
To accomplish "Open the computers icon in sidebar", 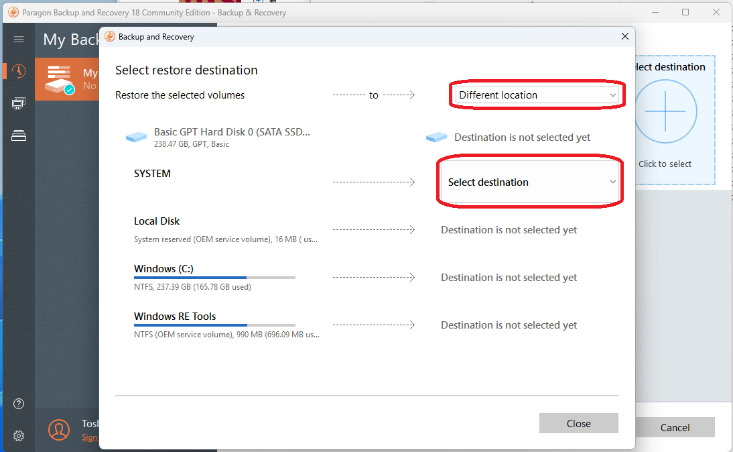I will (19, 103).
